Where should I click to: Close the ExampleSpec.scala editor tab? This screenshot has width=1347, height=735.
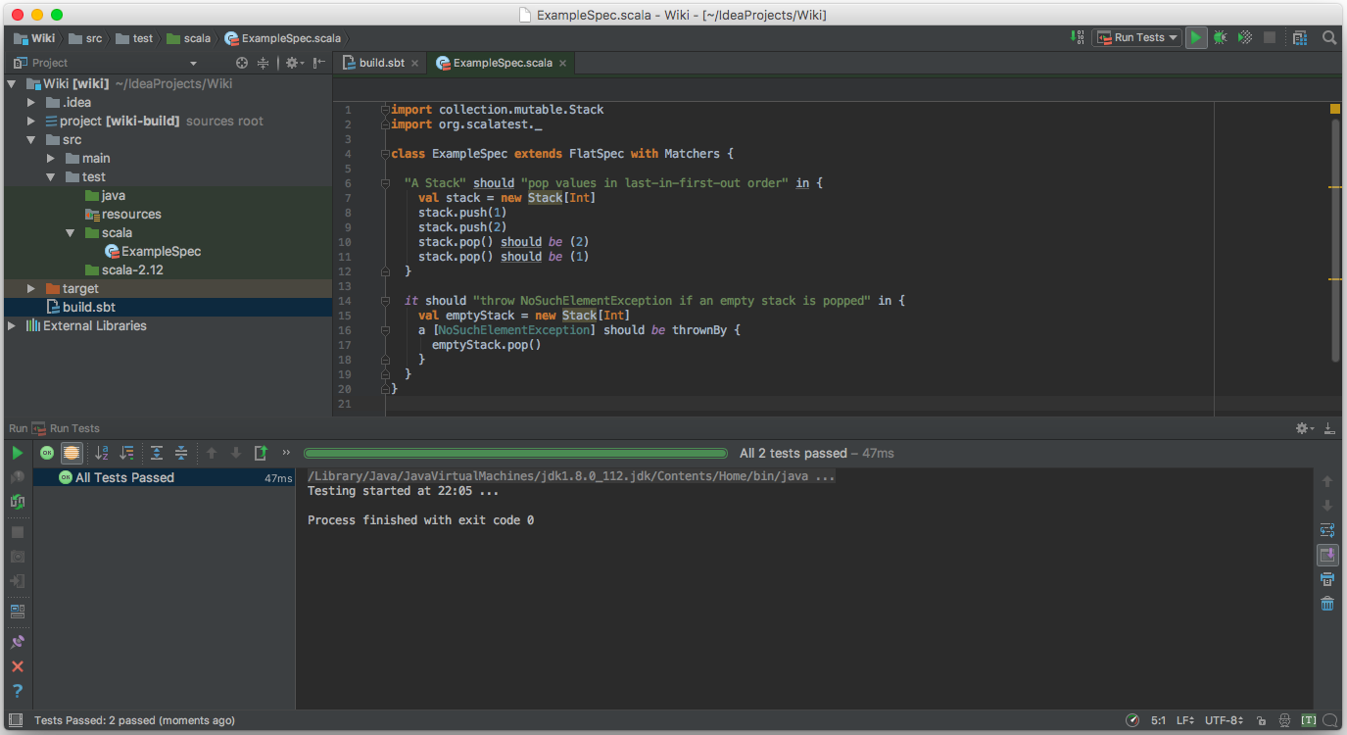click(x=562, y=63)
